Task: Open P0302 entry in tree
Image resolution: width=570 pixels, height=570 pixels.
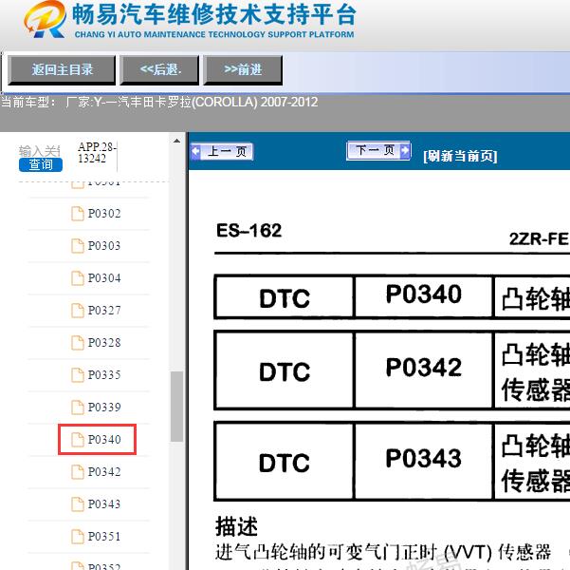Action: pyautogui.click(x=104, y=214)
